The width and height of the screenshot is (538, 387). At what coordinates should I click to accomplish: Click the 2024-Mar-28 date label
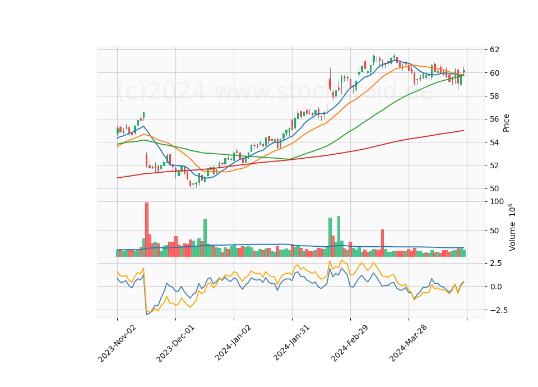pyautogui.click(x=408, y=343)
